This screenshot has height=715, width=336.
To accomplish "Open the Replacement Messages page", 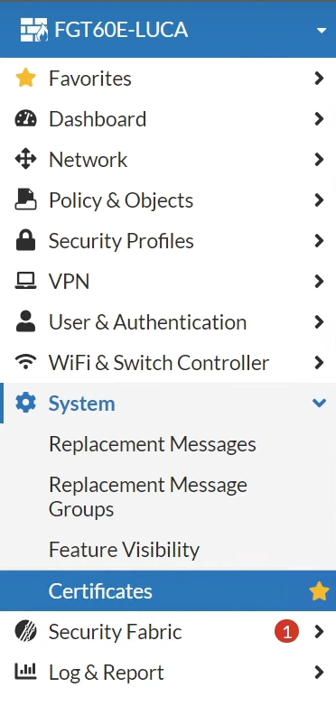I will pos(153,443).
